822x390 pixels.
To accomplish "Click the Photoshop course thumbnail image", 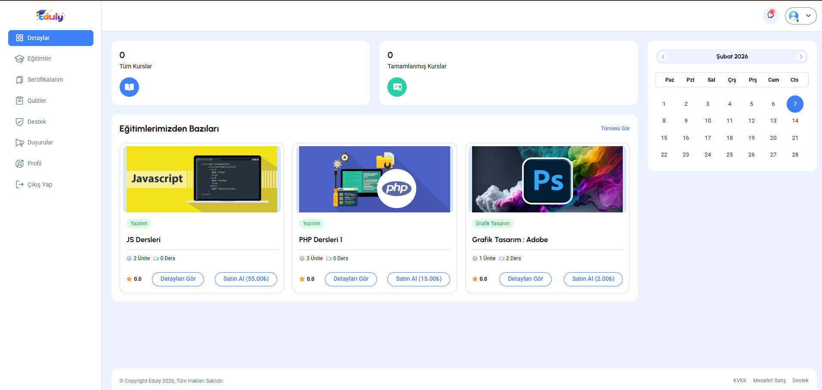I will (x=547, y=179).
